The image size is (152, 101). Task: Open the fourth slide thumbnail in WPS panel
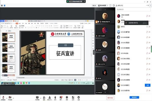(x=9, y=68)
